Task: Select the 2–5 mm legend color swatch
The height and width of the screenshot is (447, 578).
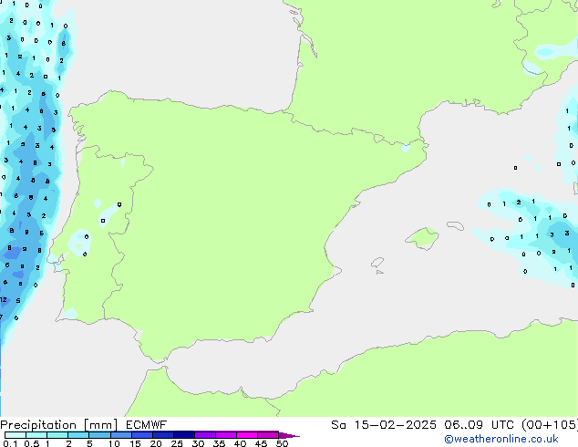Action: (78, 435)
